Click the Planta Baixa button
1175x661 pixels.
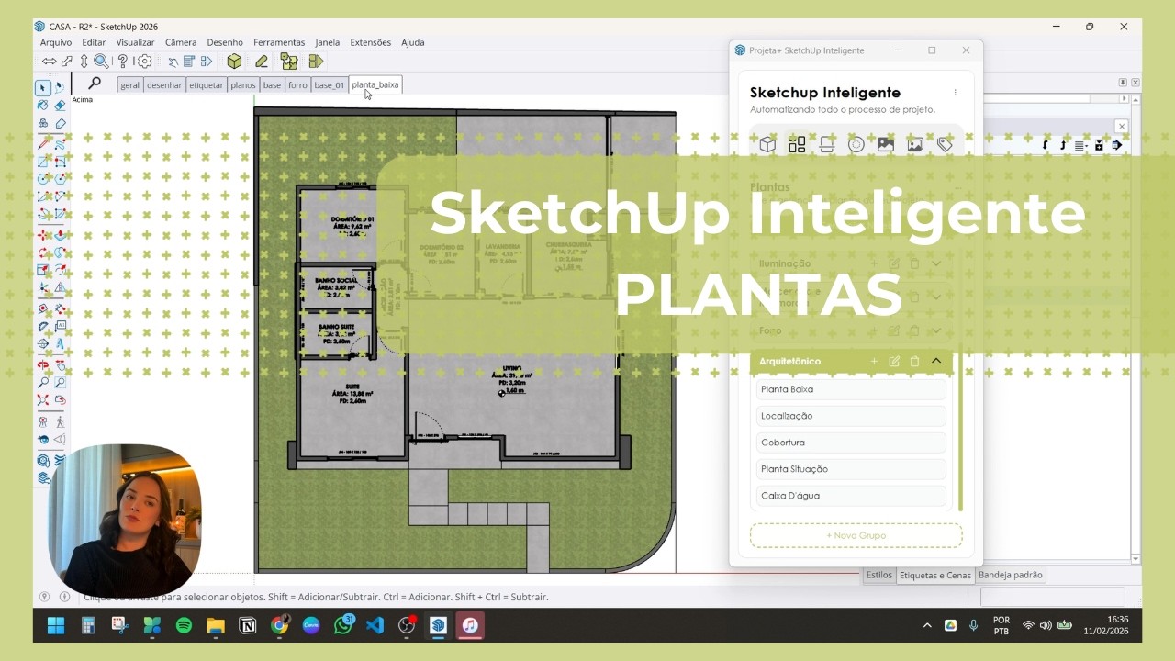851,389
